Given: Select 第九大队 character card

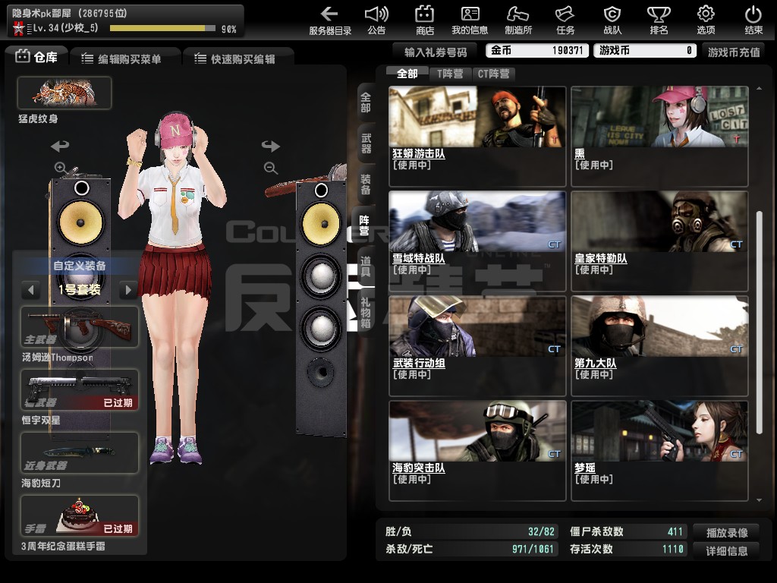Looking at the screenshot, I should (659, 345).
